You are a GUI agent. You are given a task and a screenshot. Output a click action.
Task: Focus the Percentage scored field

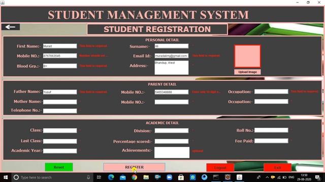coord(172,141)
